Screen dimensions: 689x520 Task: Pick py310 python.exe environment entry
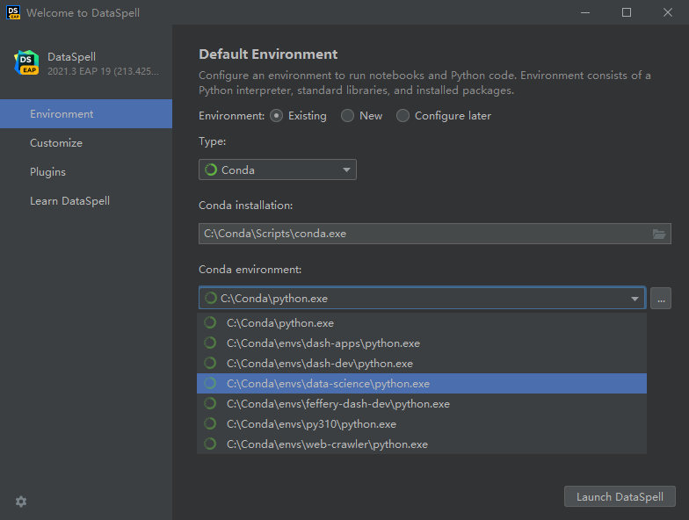tap(312, 424)
